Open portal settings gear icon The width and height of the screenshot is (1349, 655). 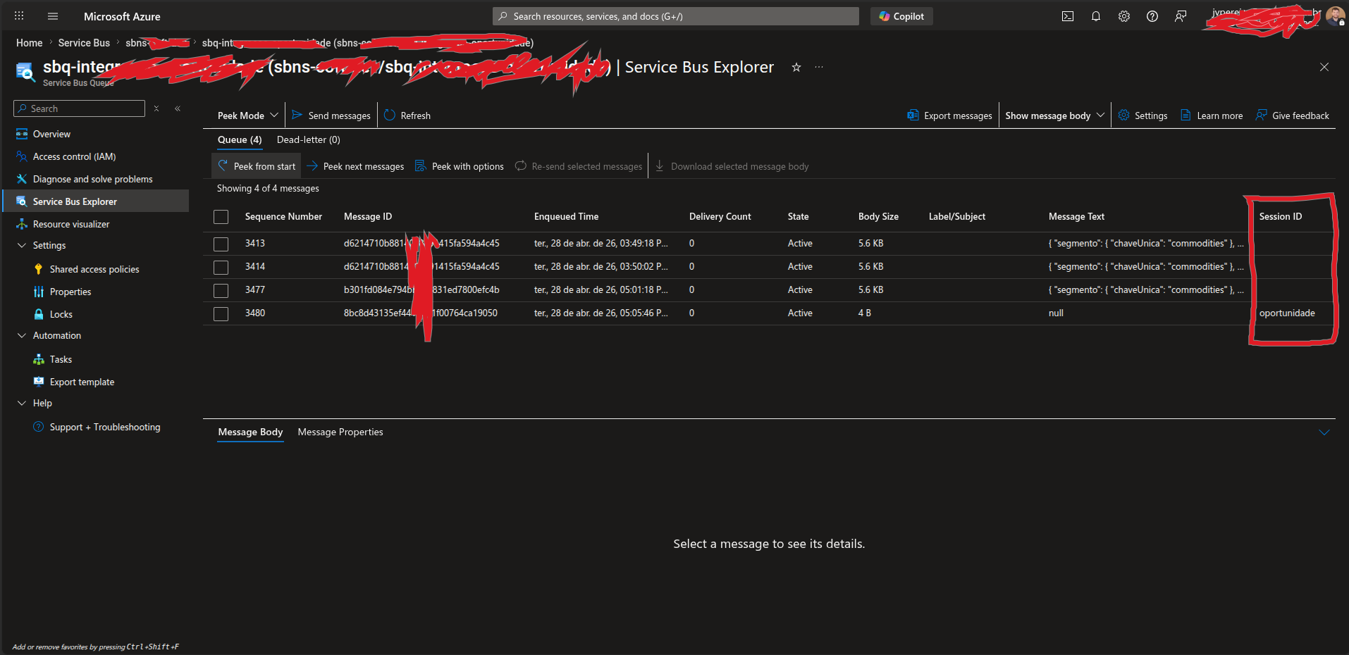pos(1124,16)
